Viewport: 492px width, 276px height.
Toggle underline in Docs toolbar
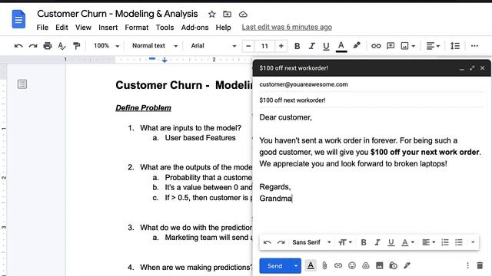click(x=326, y=46)
